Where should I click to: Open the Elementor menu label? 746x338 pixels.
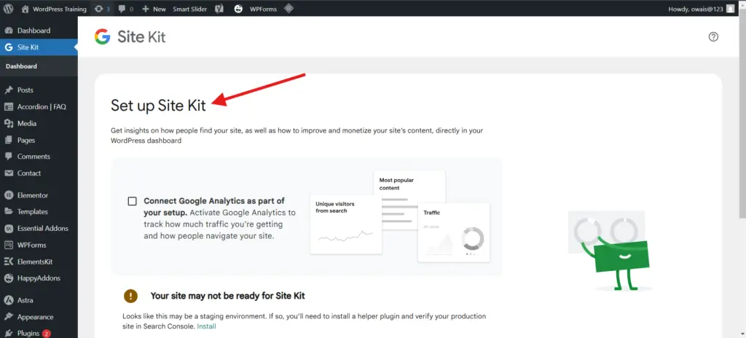[x=33, y=195]
